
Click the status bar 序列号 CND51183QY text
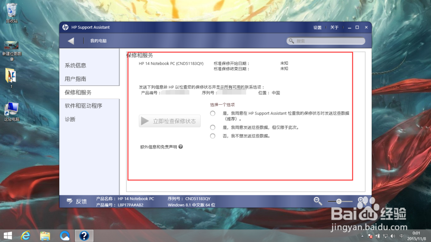click(x=189, y=199)
